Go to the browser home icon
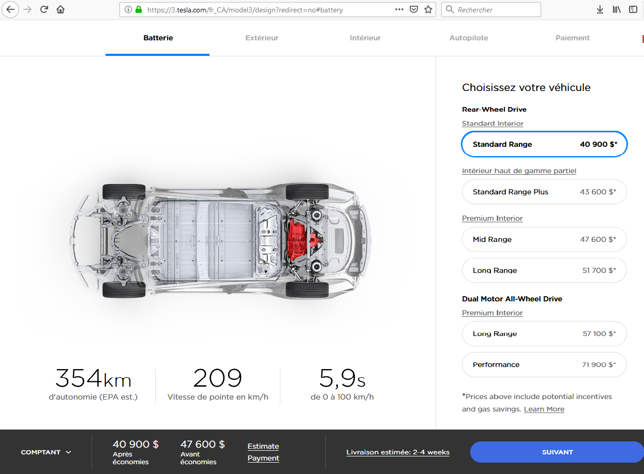644x474 pixels. point(61,9)
